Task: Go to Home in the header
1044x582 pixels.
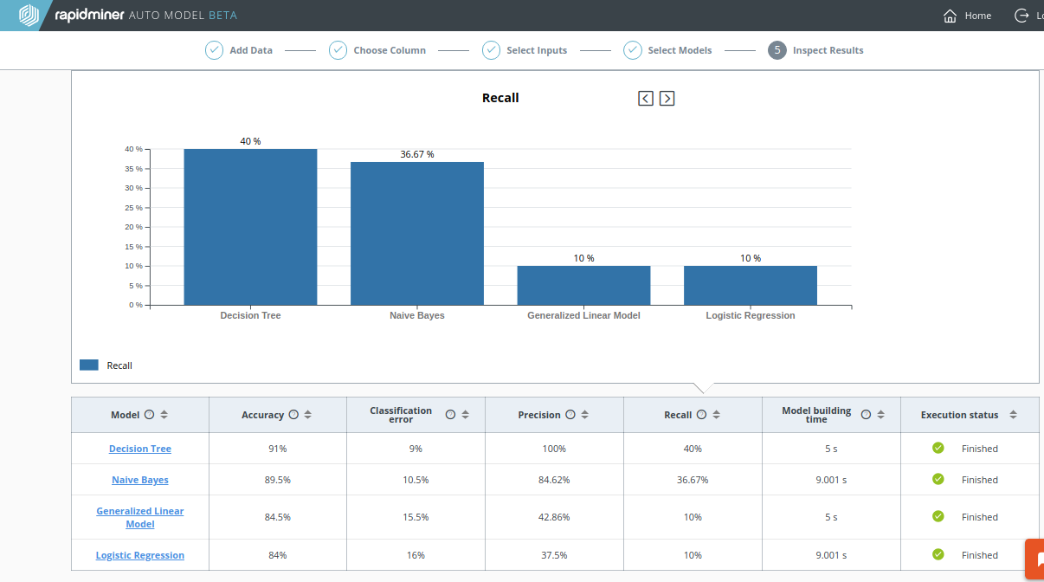Action: pyautogui.click(x=968, y=16)
